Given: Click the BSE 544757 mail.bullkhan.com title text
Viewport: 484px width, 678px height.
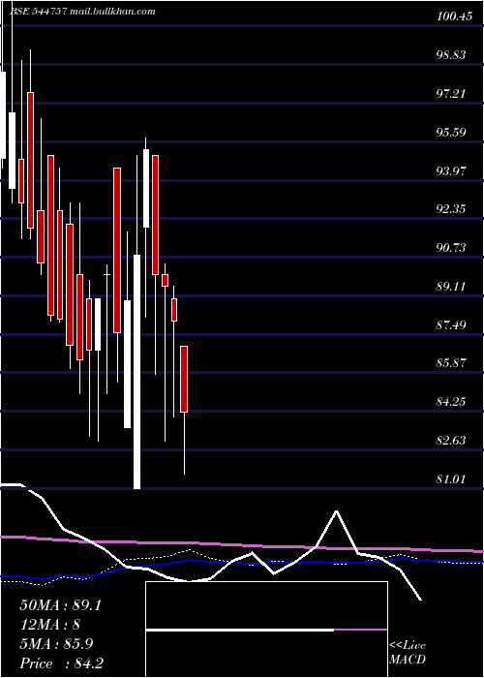Looking at the screenshot, I should 82,12.
